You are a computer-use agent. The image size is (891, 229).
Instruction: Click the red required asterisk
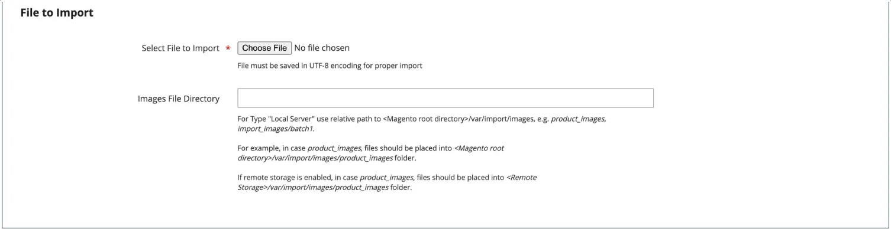[x=228, y=48]
